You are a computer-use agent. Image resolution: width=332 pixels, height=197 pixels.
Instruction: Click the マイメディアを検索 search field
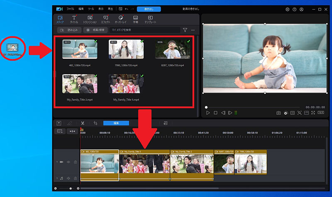(145, 30)
